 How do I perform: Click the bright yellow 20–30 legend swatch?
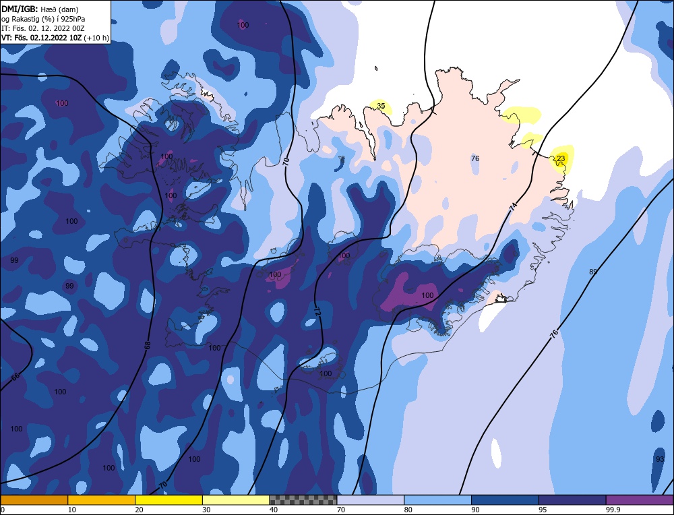168,499
